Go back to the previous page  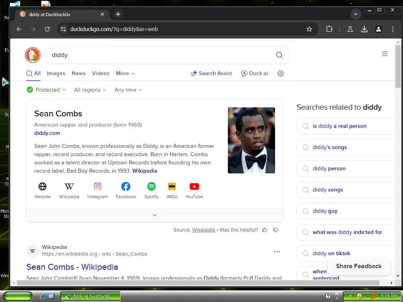[19, 29]
